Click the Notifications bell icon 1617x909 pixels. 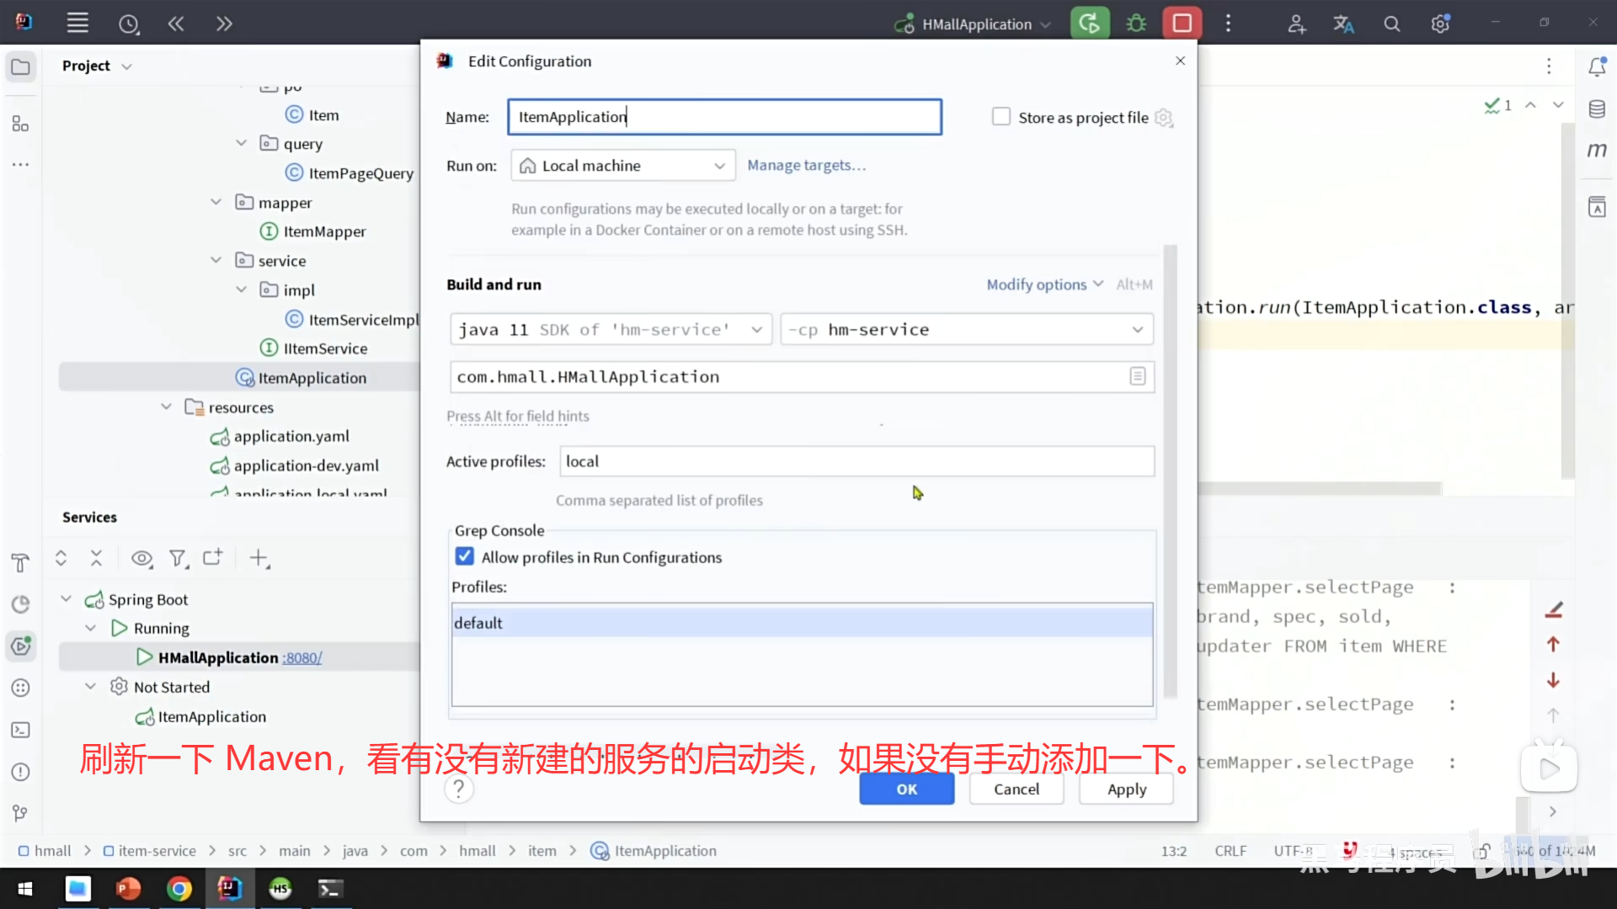coord(1597,66)
